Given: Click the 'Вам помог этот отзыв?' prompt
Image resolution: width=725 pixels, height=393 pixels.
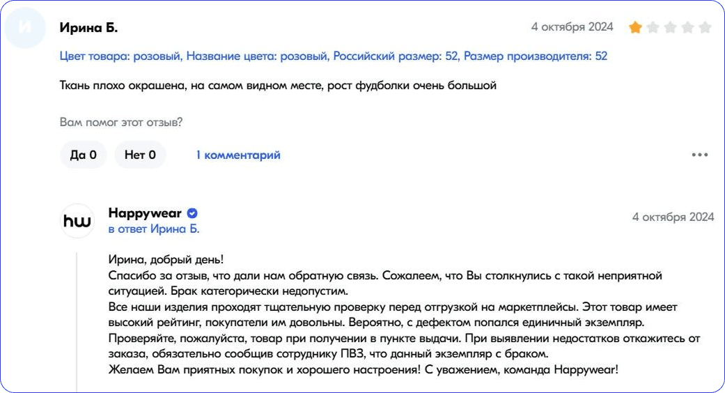Looking at the screenshot, I should tap(121, 122).
